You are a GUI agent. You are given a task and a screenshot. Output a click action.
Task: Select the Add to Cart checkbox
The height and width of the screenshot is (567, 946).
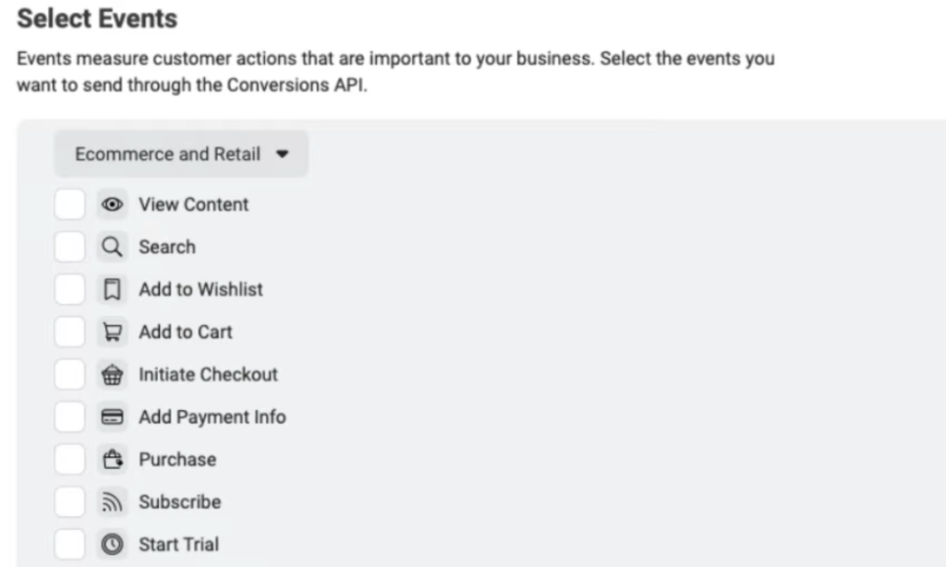pos(69,332)
